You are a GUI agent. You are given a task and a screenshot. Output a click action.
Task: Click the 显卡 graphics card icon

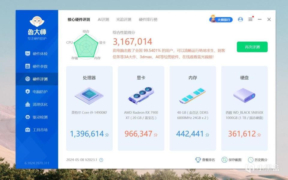[141, 96]
